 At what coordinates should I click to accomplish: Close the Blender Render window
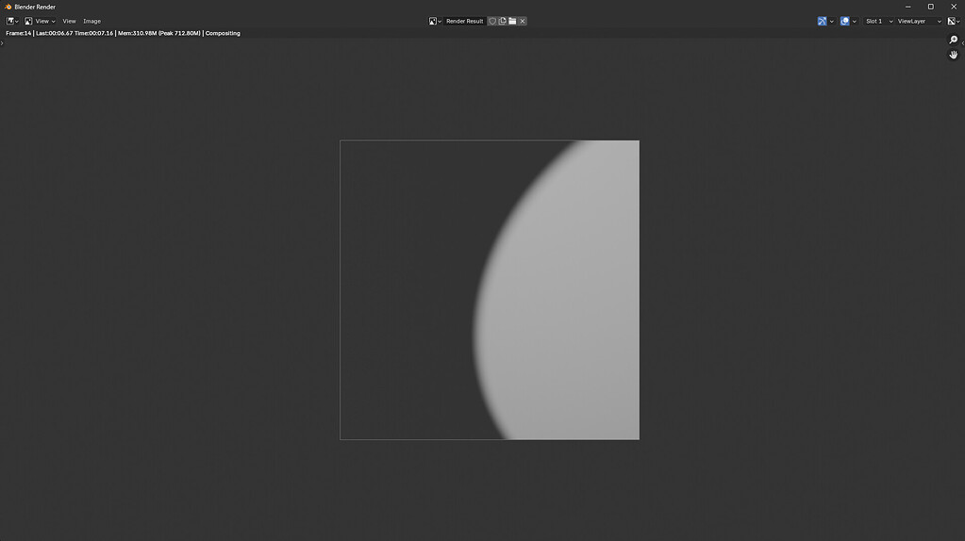tap(954, 7)
